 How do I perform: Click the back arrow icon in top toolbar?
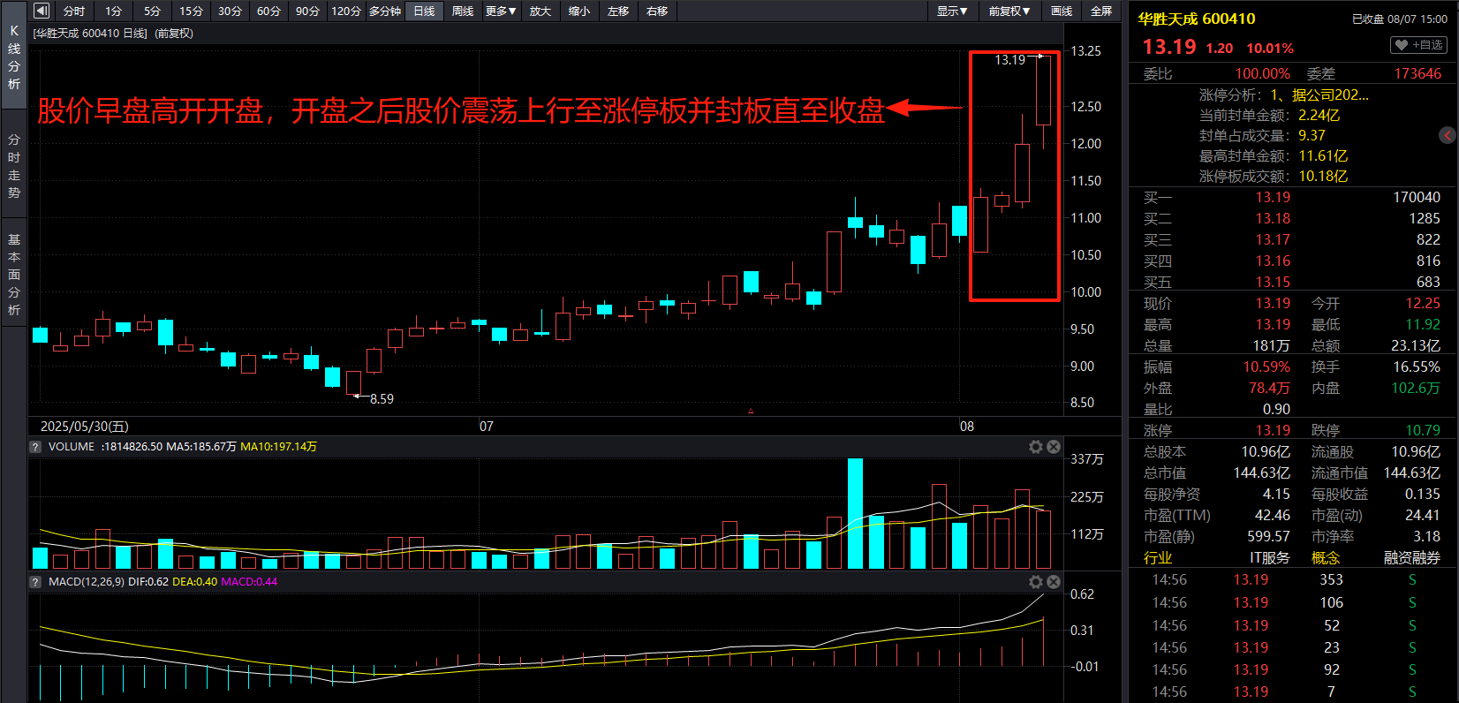[x=42, y=11]
